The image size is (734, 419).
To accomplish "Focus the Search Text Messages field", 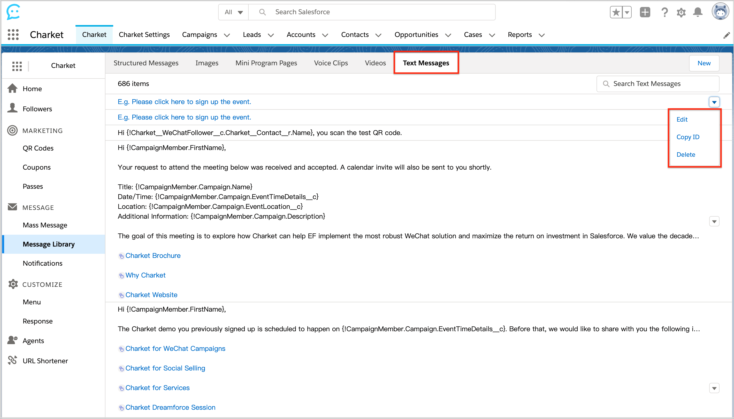I will click(x=658, y=84).
